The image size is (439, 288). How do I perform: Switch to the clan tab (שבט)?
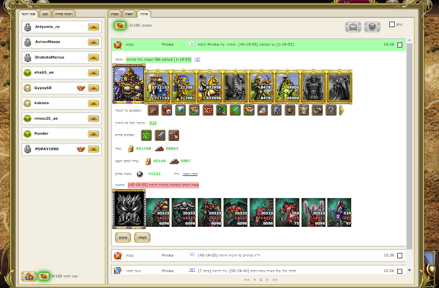pos(45,14)
